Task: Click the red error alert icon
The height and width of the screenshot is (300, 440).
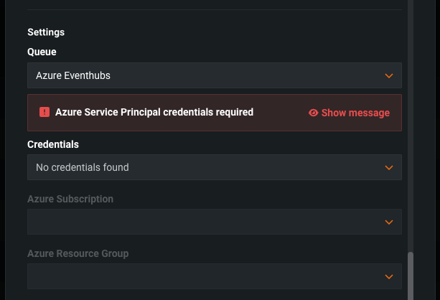Action: click(x=45, y=112)
